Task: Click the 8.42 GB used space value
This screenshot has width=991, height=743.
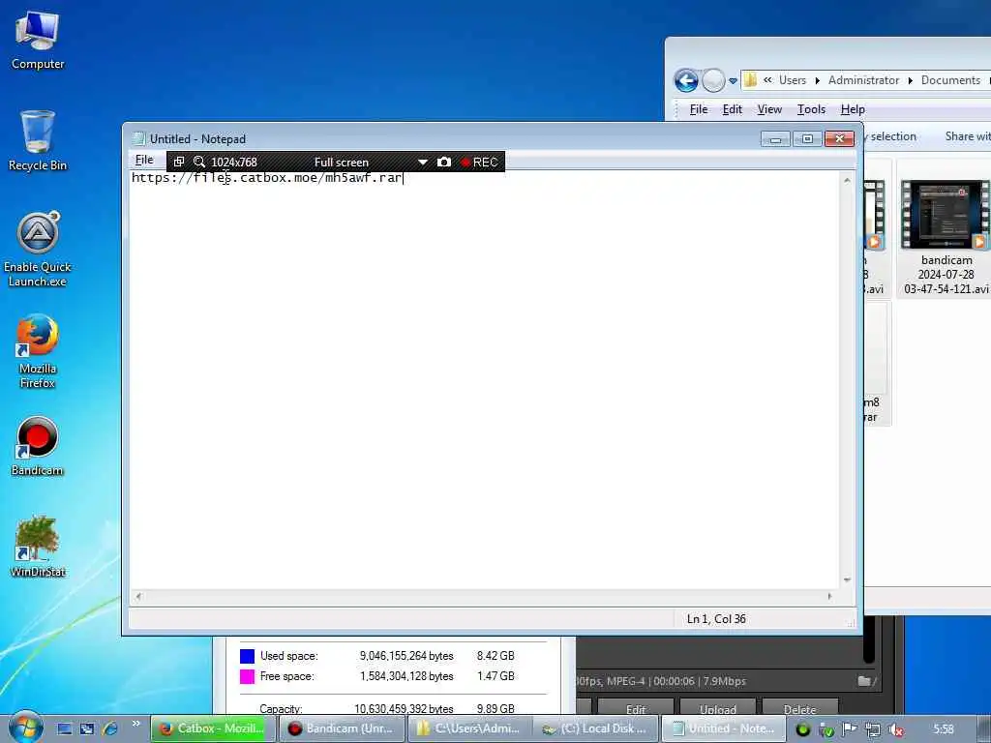Action: tap(495, 656)
